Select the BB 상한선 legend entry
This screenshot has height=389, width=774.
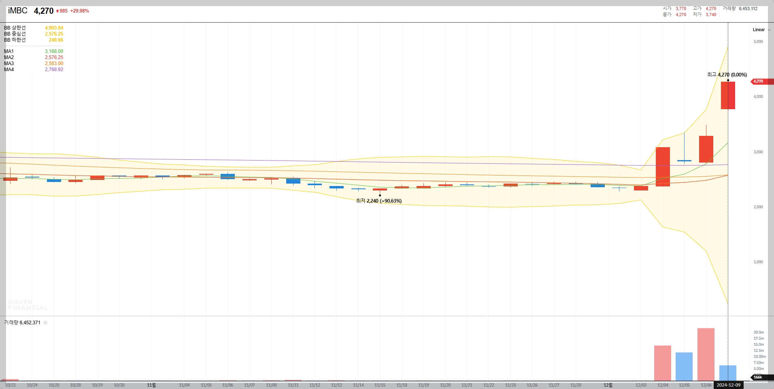(x=15, y=28)
